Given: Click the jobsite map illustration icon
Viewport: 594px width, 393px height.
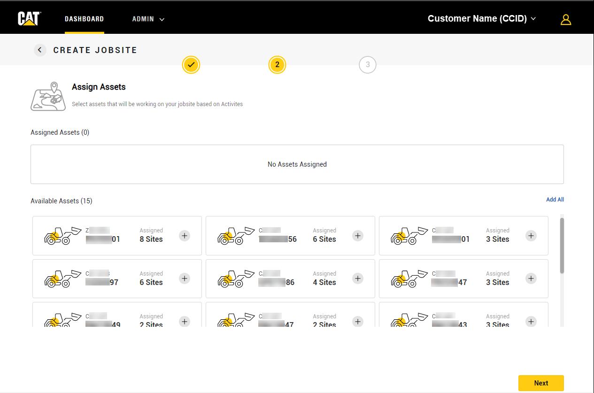Looking at the screenshot, I should pyautogui.click(x=48, y=97).
